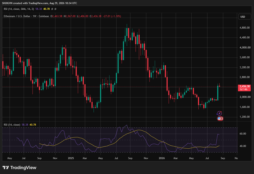Click the 3,600.00 price axis label

coord(244,57)
